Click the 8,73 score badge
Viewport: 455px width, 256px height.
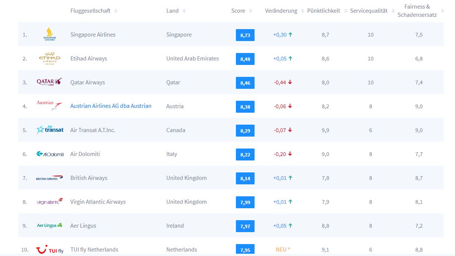245,35
